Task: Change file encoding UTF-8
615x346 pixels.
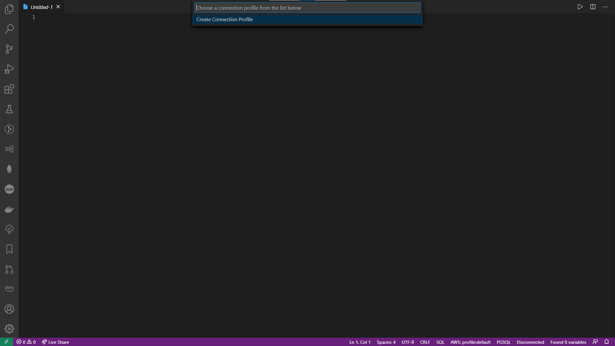Action: 408,342
